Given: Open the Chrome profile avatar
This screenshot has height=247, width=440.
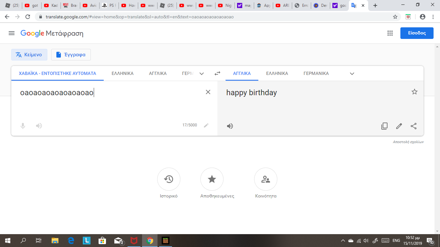Looking at the screenshot, I should pos(423,17).
